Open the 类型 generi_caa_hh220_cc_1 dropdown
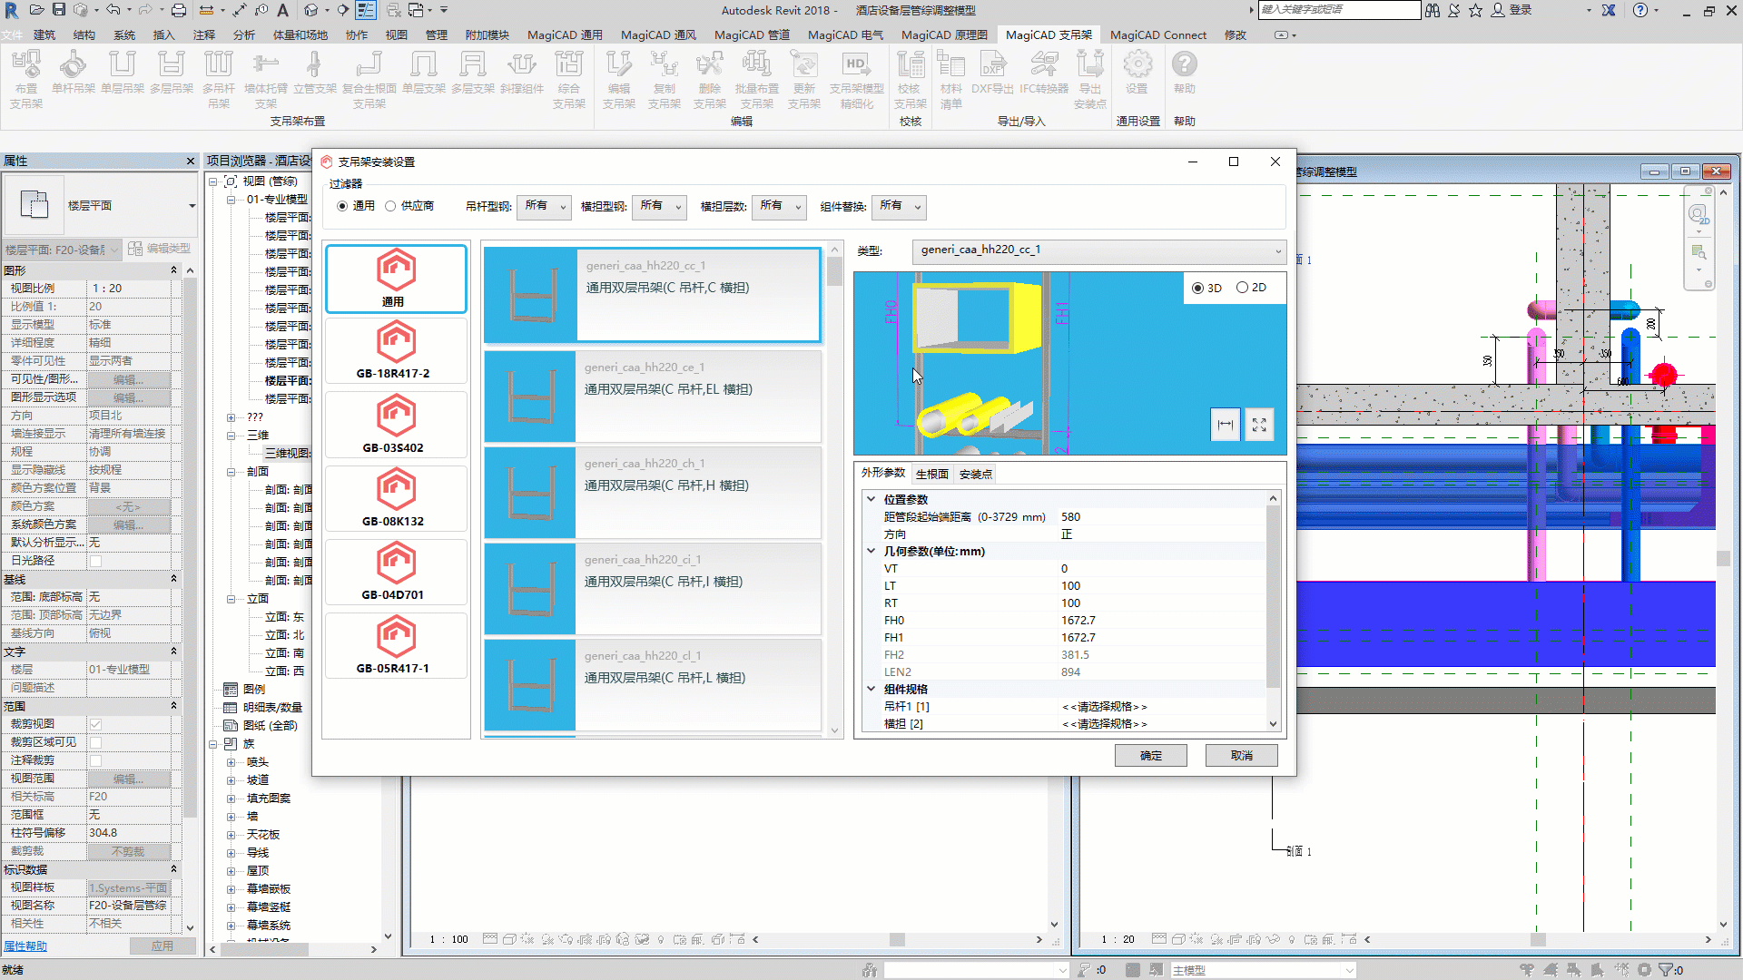1743x980 pixels. 1099,250
